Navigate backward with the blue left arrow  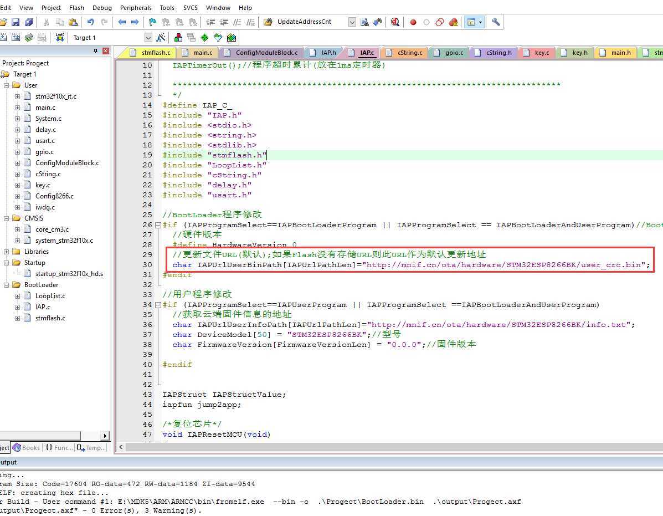[x=122, y=22]
